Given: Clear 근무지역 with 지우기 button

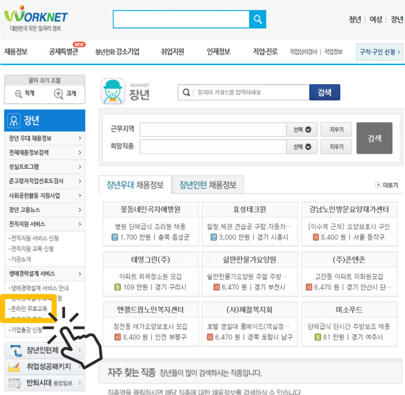Looking at the screenshot, I should point(336,129).
